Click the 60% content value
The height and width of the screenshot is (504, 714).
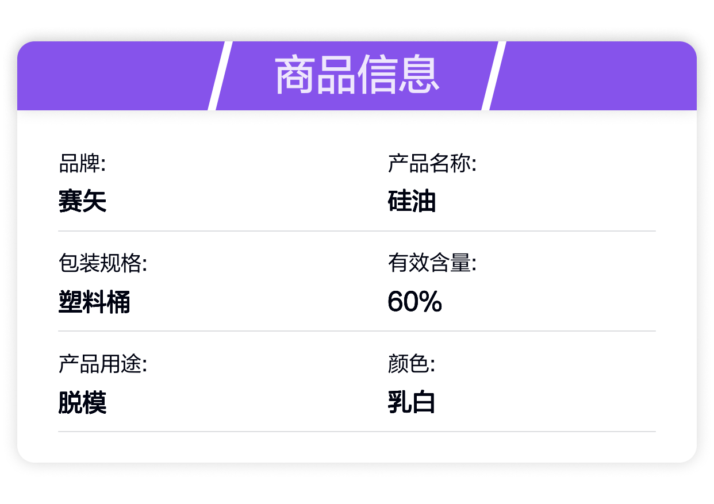point(414,302)
